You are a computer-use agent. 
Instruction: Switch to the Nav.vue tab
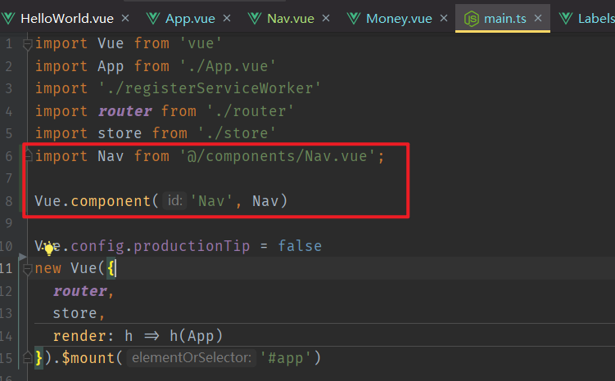[x=290, y=19]
